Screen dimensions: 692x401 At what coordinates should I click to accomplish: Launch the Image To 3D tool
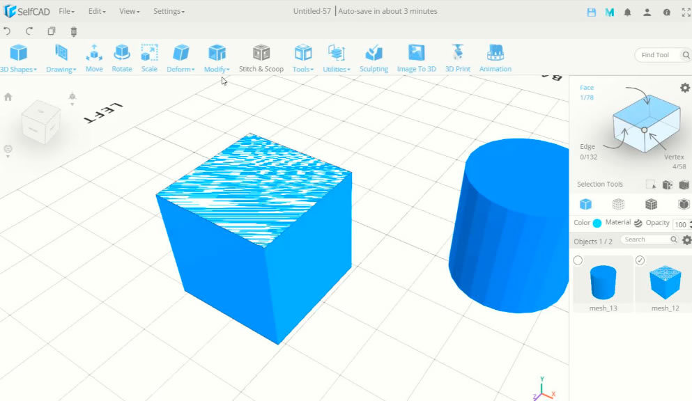point(416,58)
